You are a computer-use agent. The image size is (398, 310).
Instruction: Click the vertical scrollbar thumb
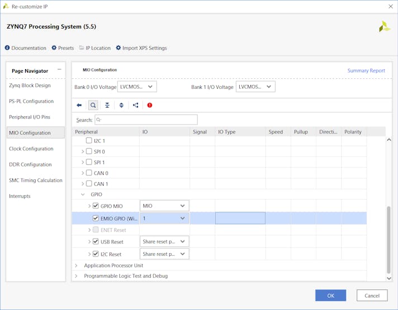[388, 240]
